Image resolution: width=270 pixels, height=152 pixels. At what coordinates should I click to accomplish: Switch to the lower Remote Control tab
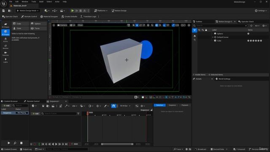coord(32,101)
